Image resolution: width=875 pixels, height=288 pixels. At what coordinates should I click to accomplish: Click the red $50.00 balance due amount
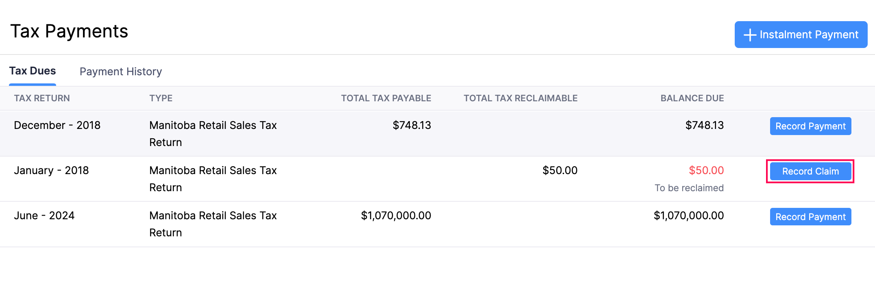point(706,170)
